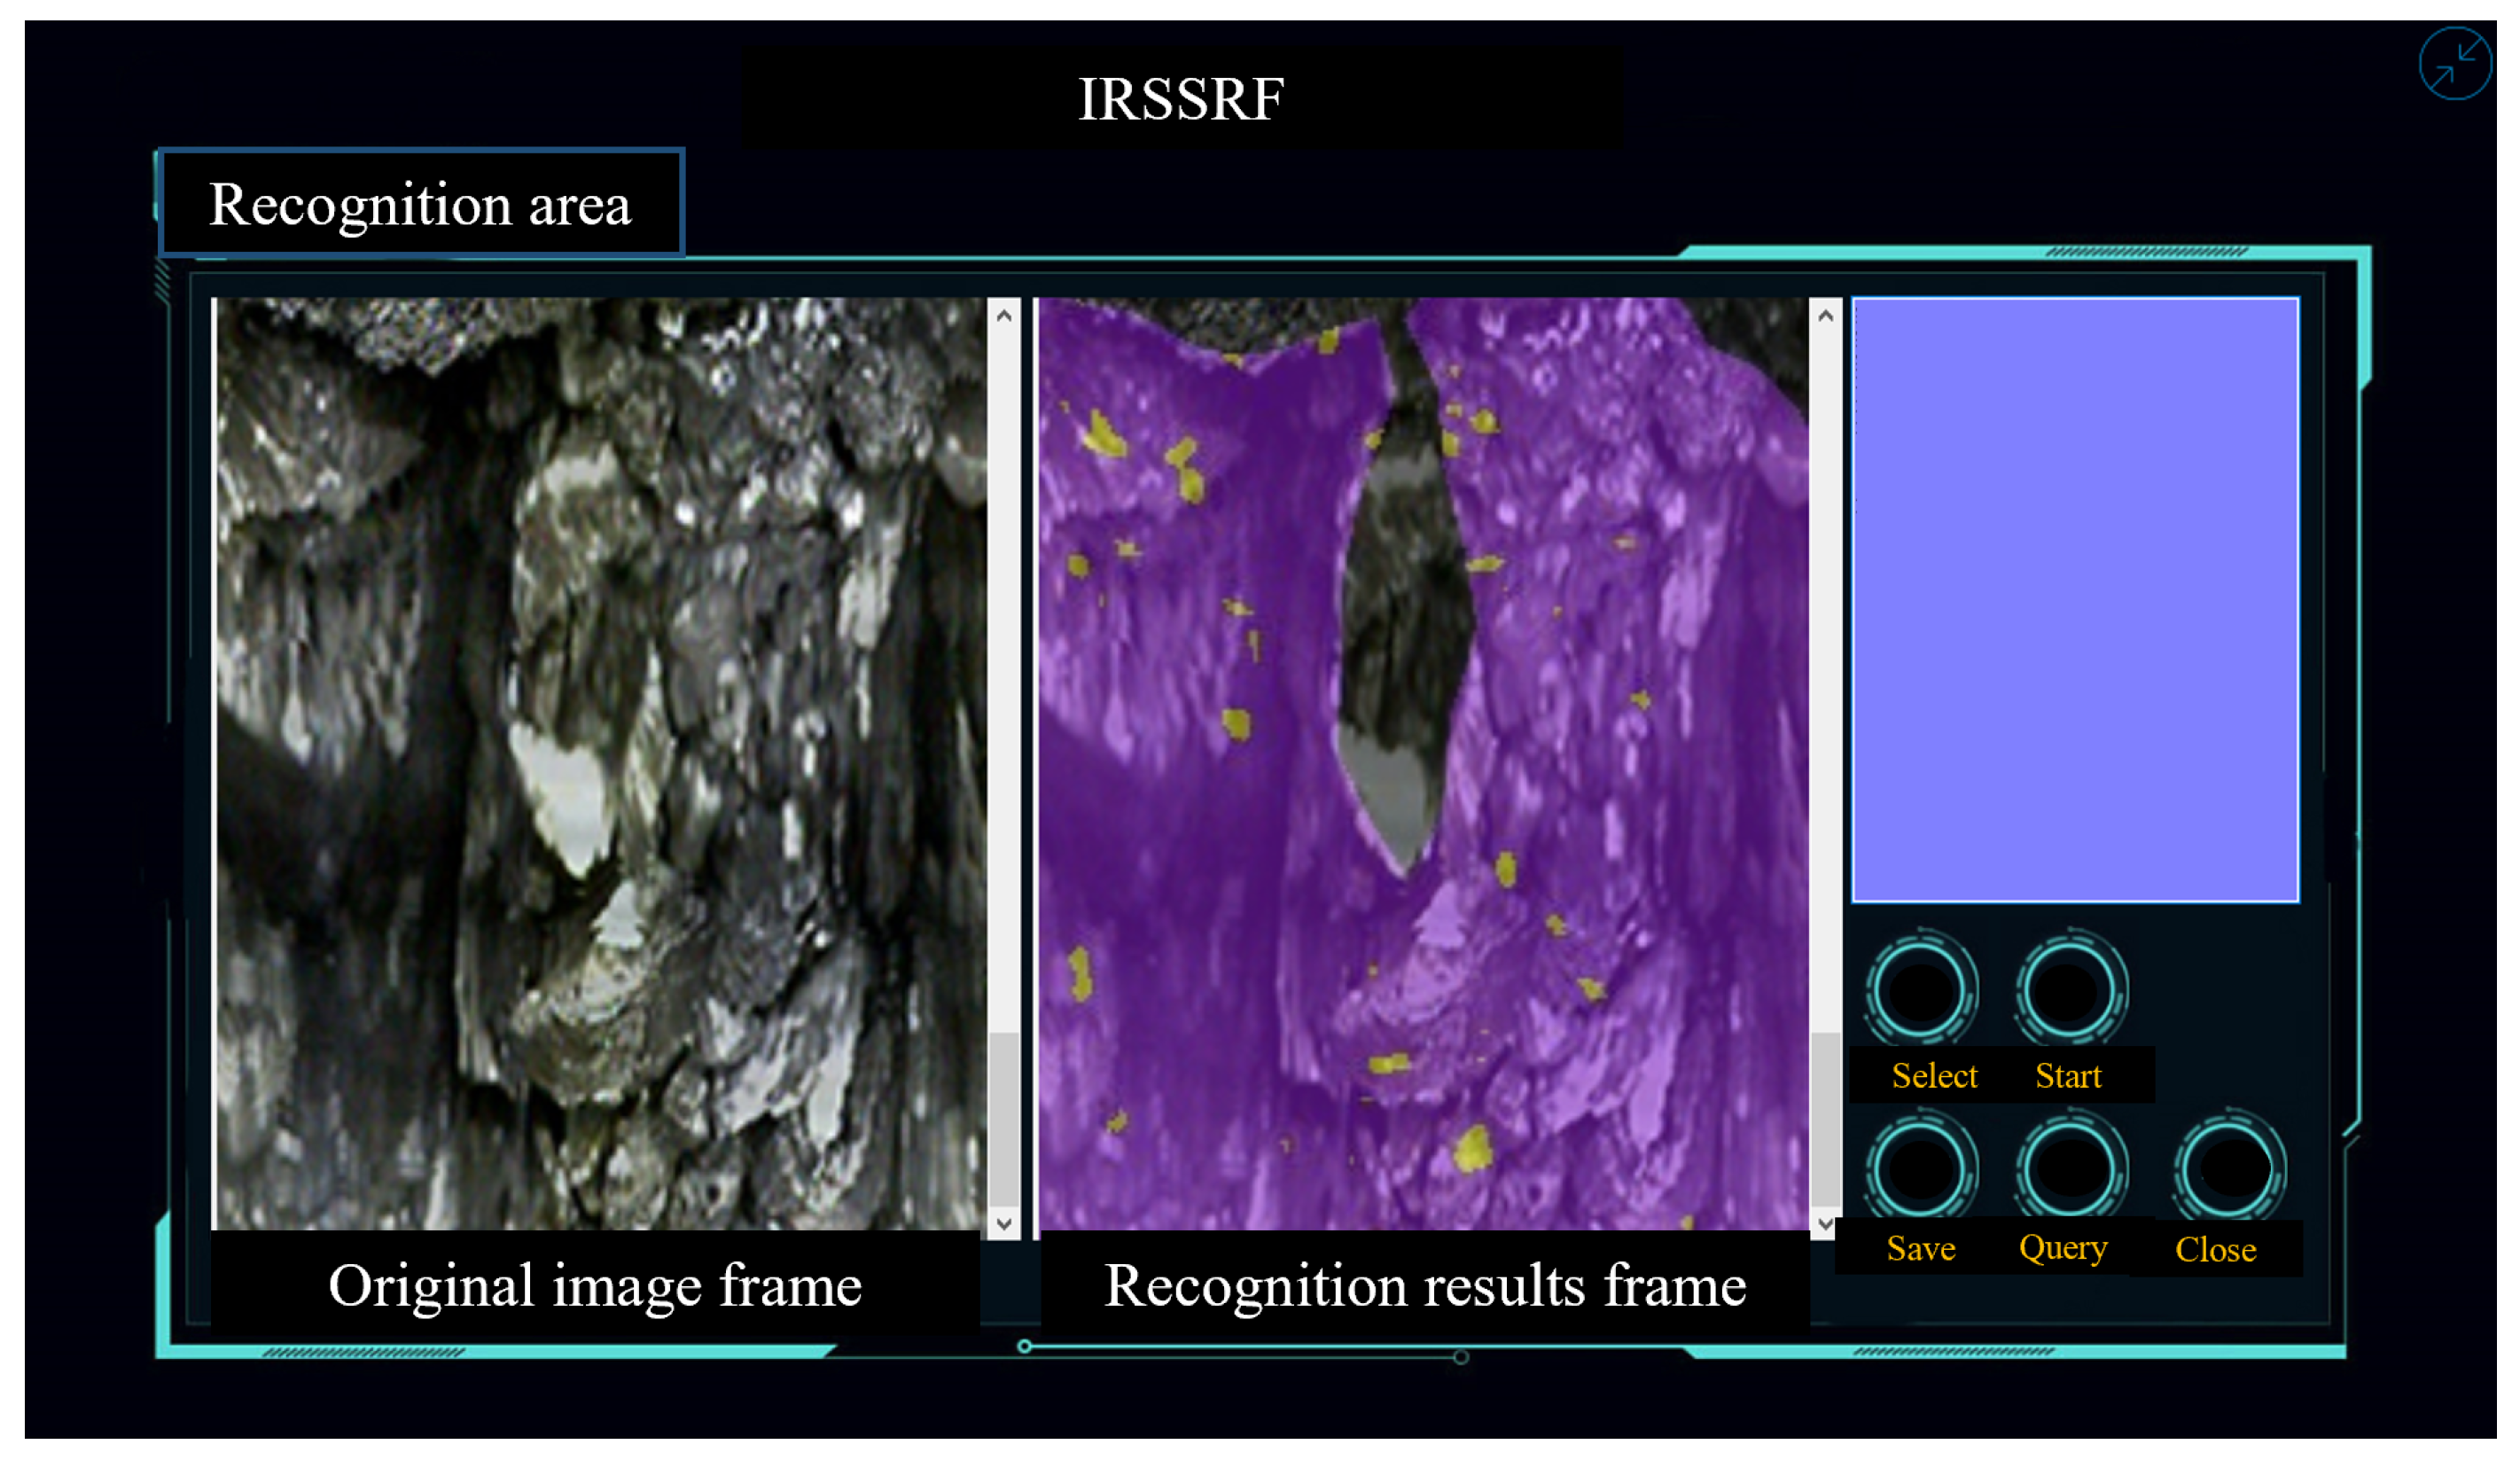Click the blue-purple output panel

coord(2075,600)
